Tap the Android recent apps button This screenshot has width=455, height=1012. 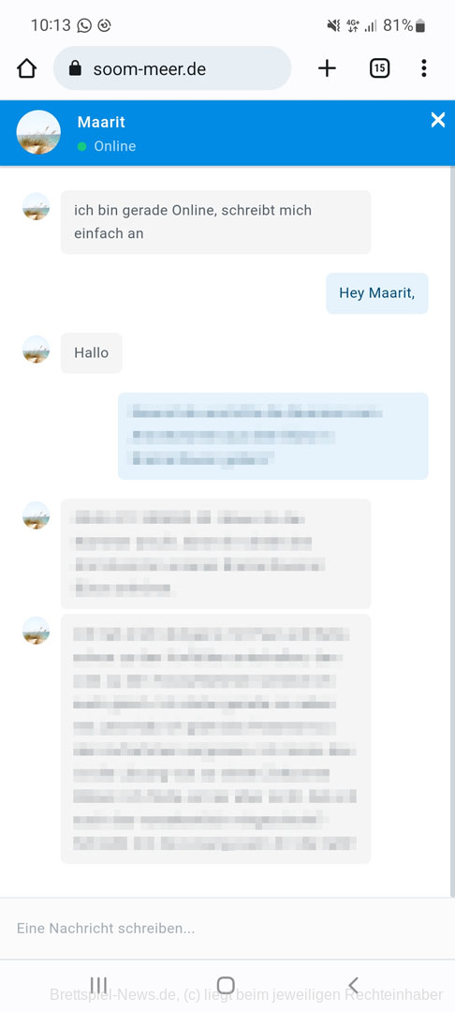(98, 985)
